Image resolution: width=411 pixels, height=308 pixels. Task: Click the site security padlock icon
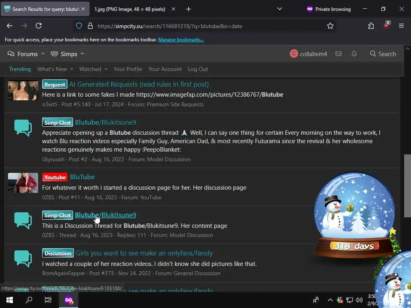click(x=90, y=26)
